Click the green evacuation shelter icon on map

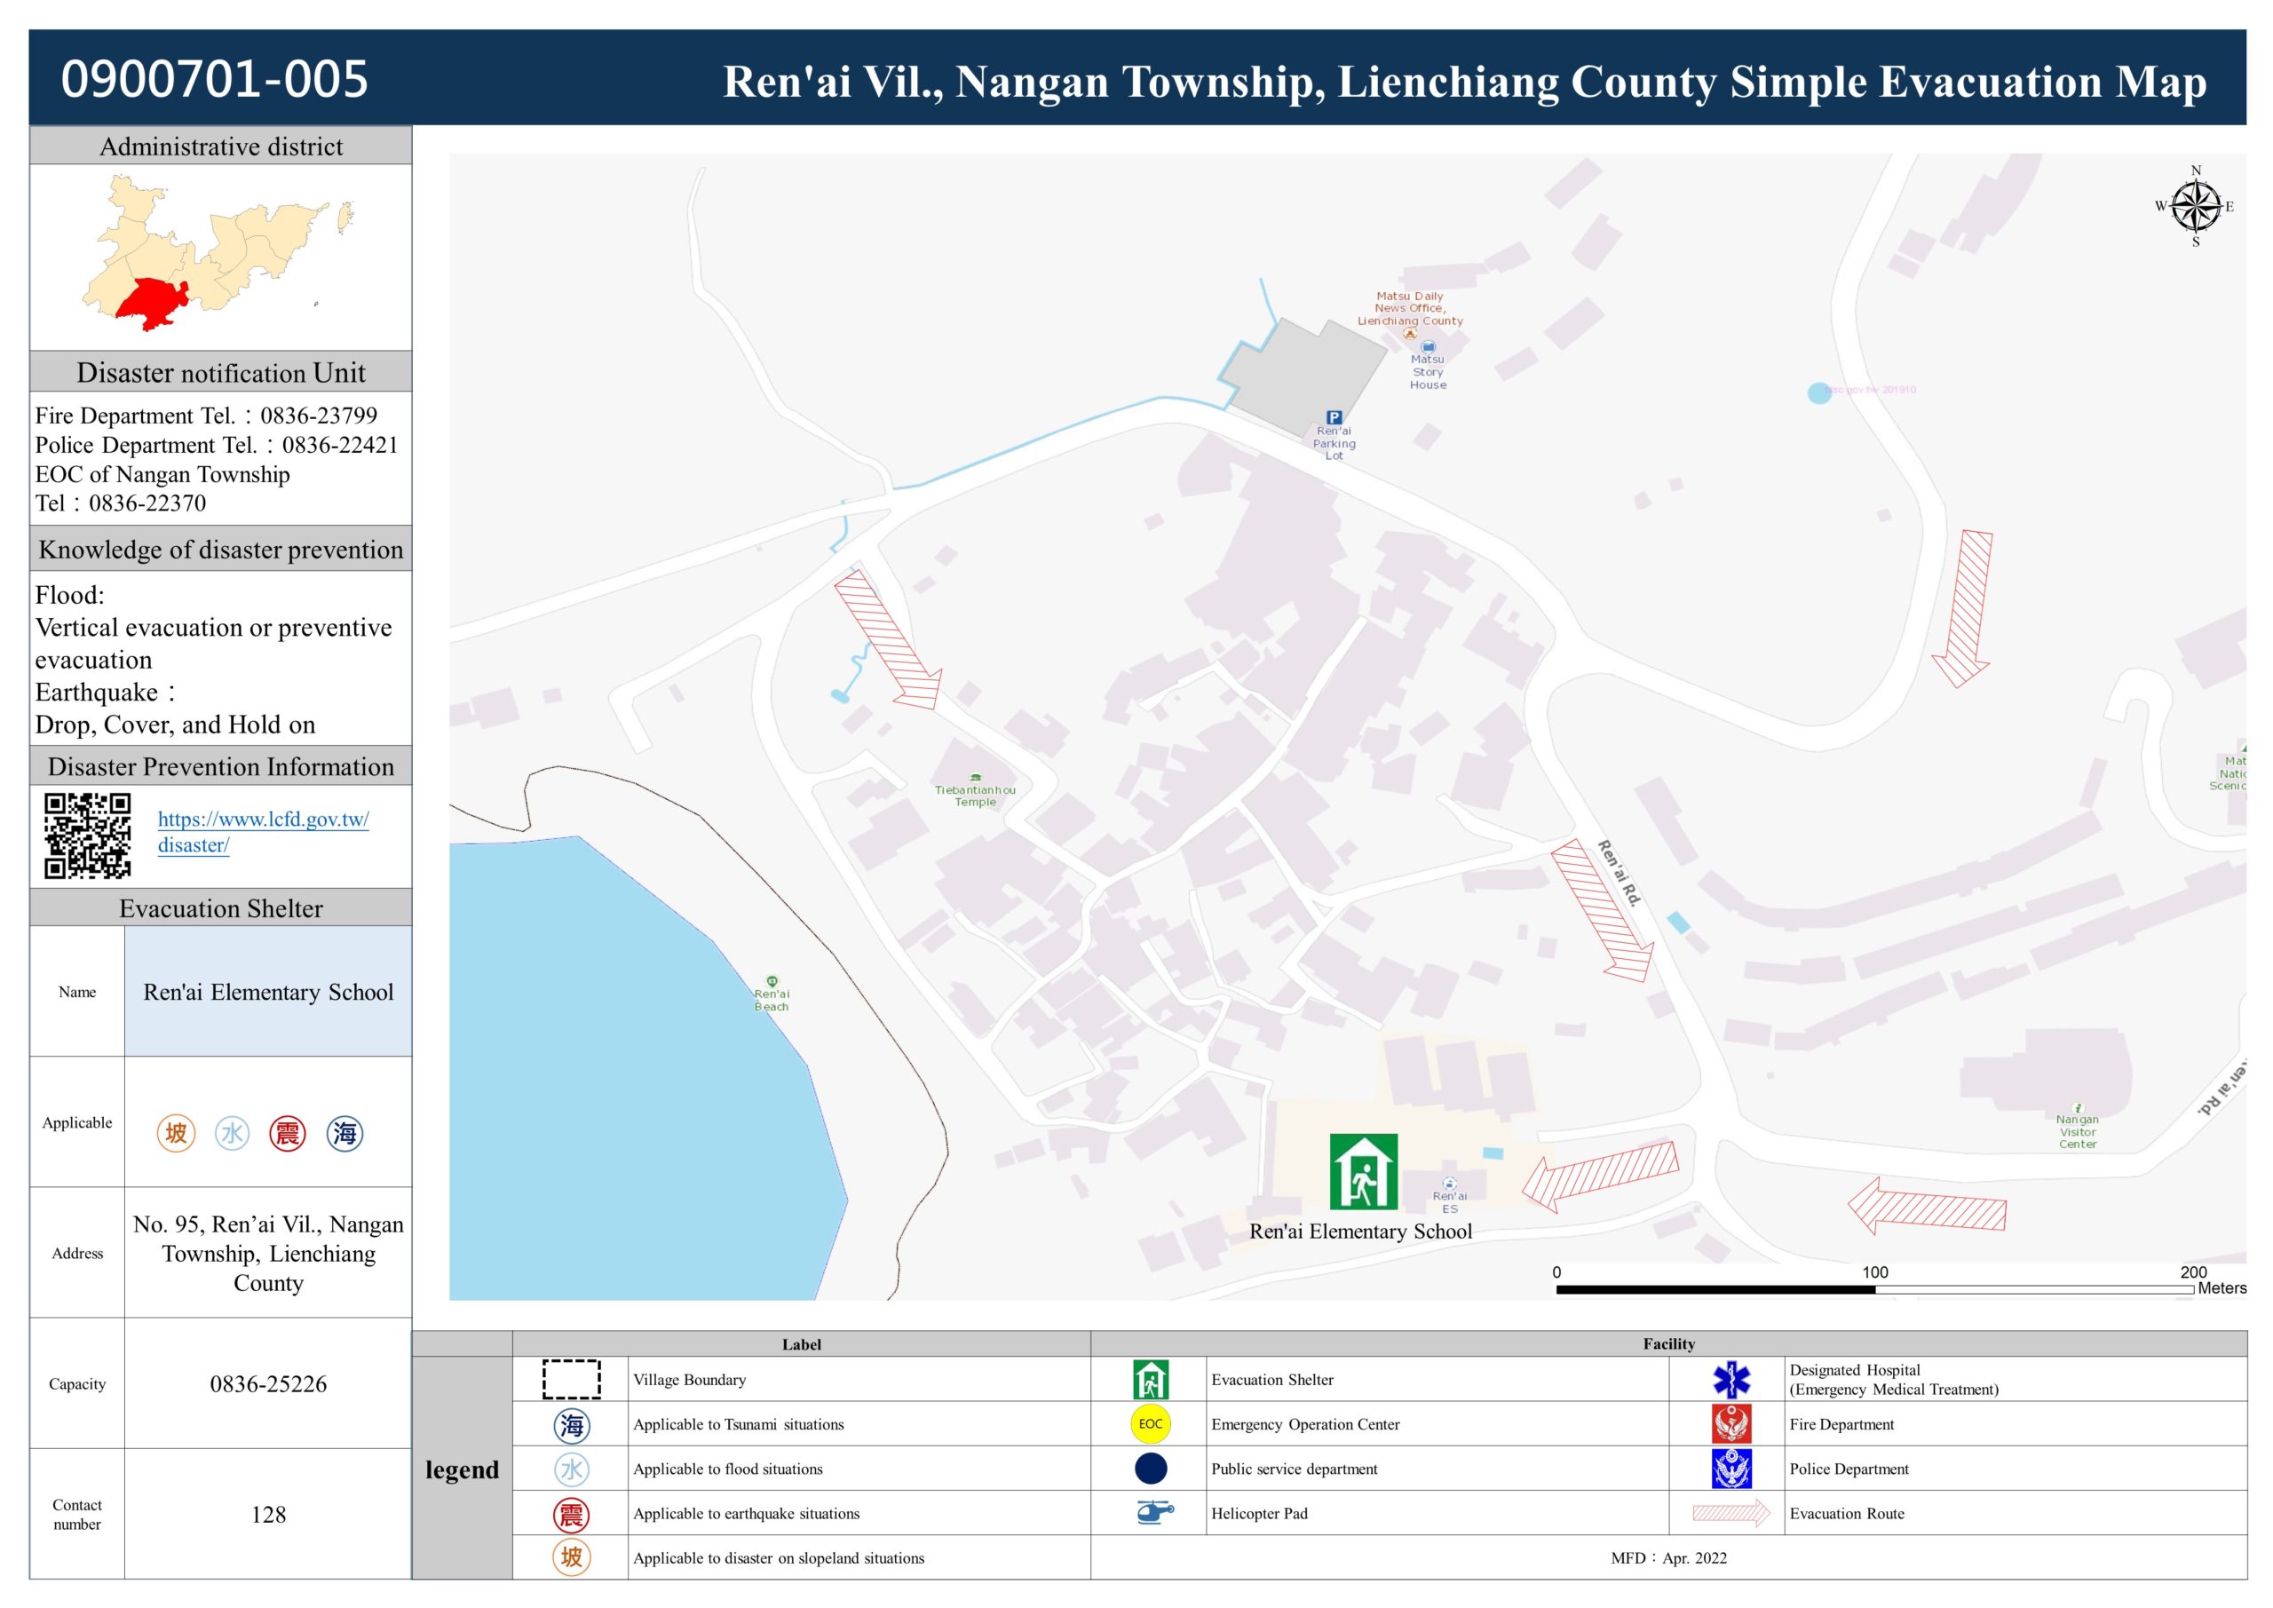1363,1171
